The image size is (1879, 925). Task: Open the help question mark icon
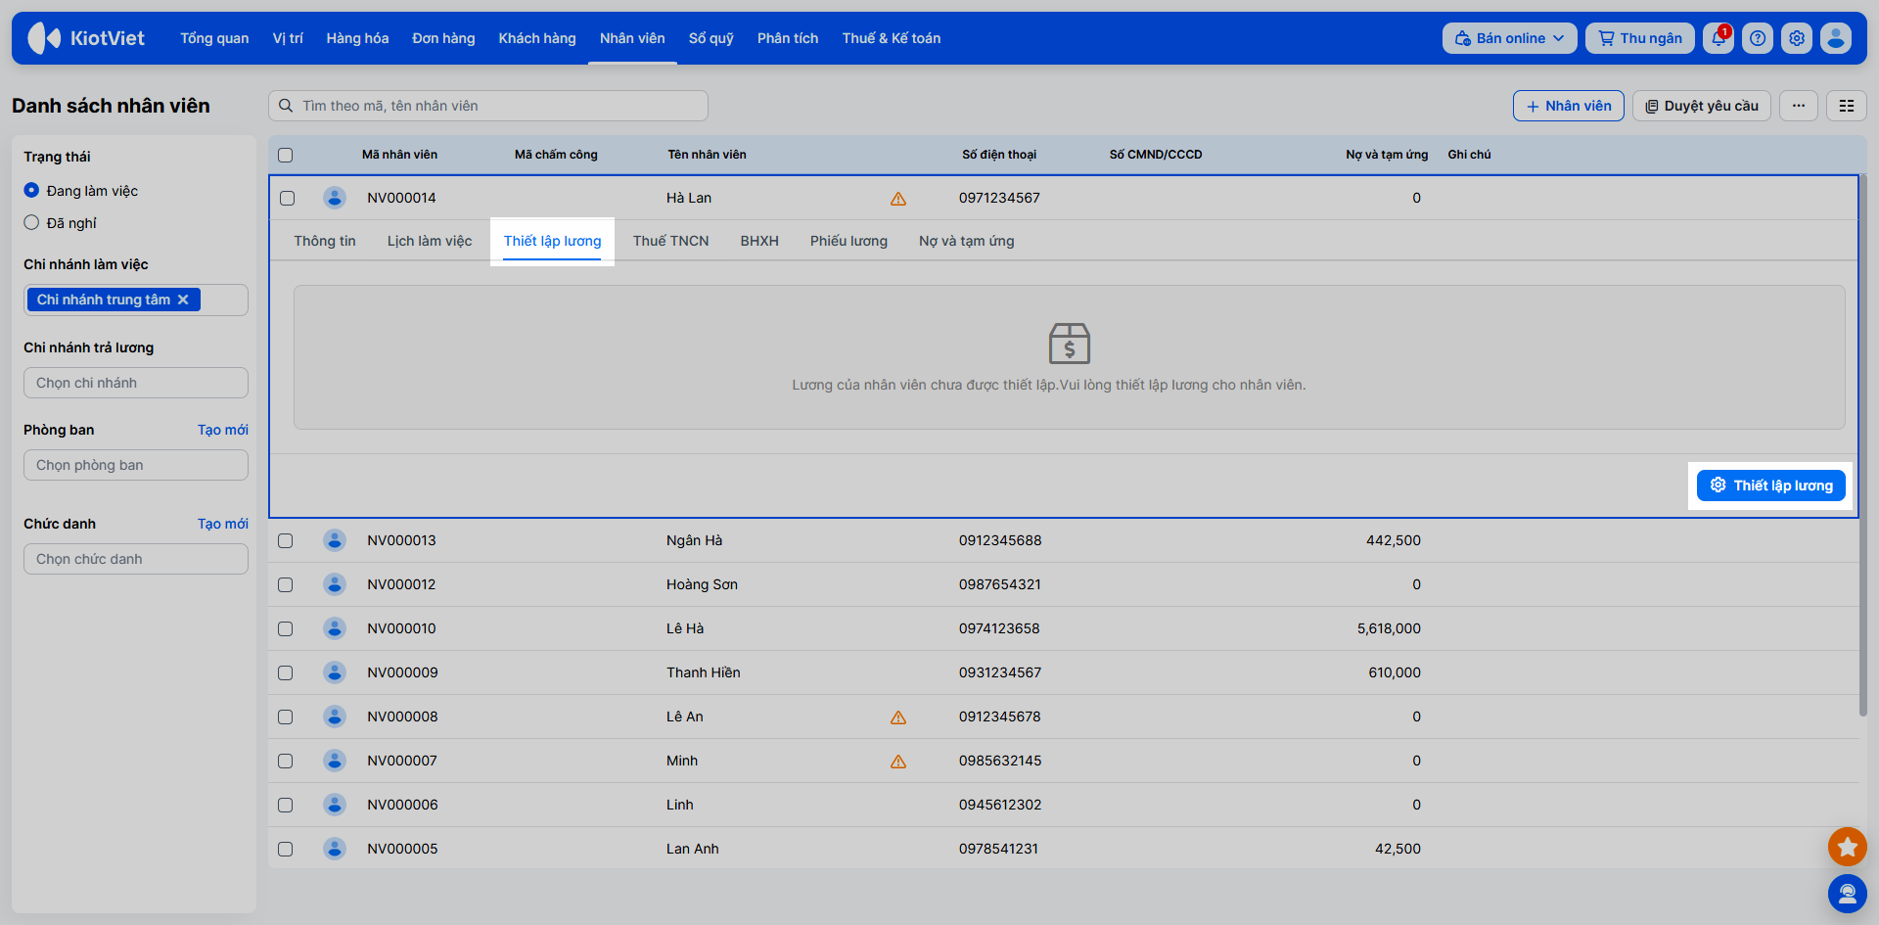(x=1758, y=38)
